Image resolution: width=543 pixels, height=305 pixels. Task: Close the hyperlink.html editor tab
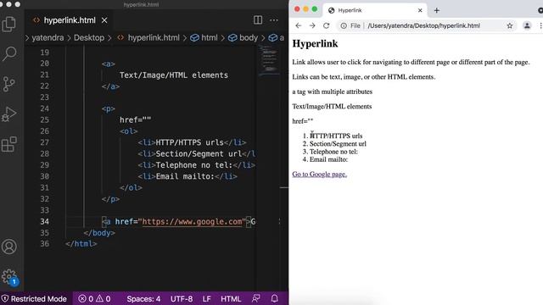point(104,20)
